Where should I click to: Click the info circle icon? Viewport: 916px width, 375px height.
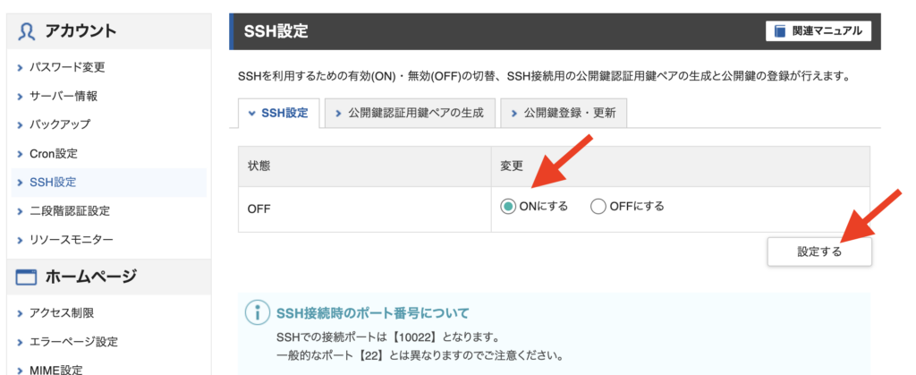click(x=257, y=313)
